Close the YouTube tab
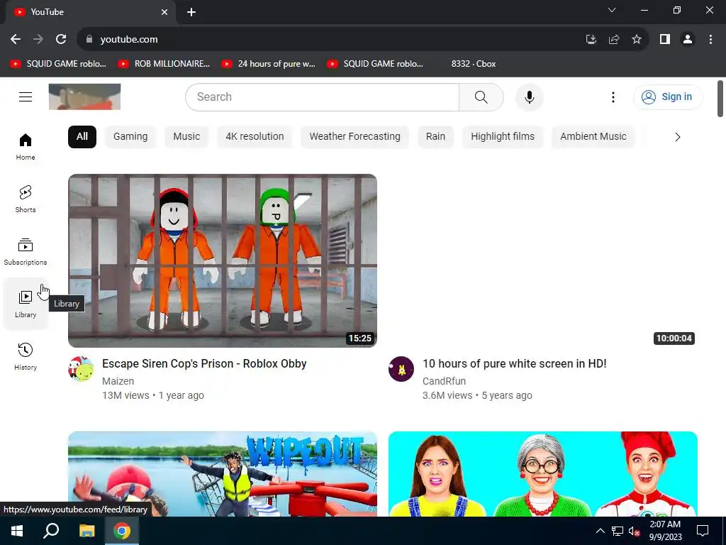 [x=164, y=12]
